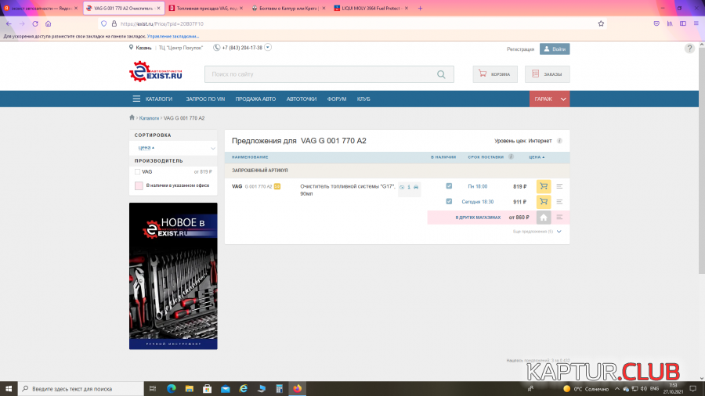Click the search magnifier icon
This screenshot has width=705, height=396.
[441, 74]
